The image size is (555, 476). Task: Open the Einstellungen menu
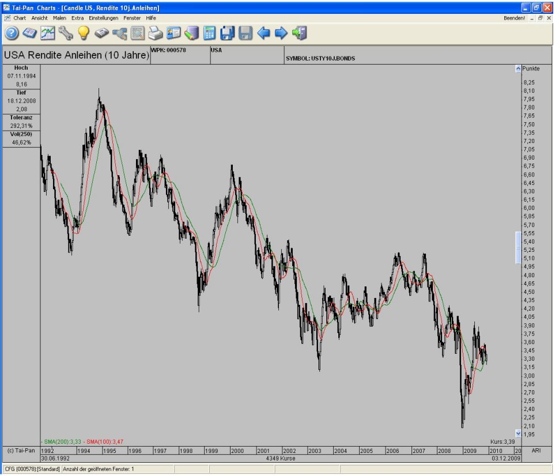coord(103,18)
